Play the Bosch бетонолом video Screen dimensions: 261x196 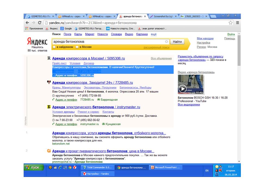tap(183, 89)
